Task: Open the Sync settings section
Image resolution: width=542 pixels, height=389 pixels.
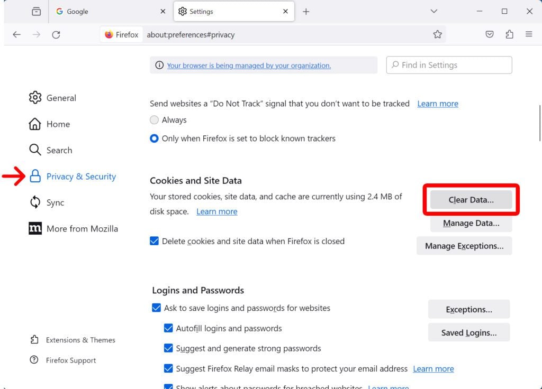Action: (55, 202)
